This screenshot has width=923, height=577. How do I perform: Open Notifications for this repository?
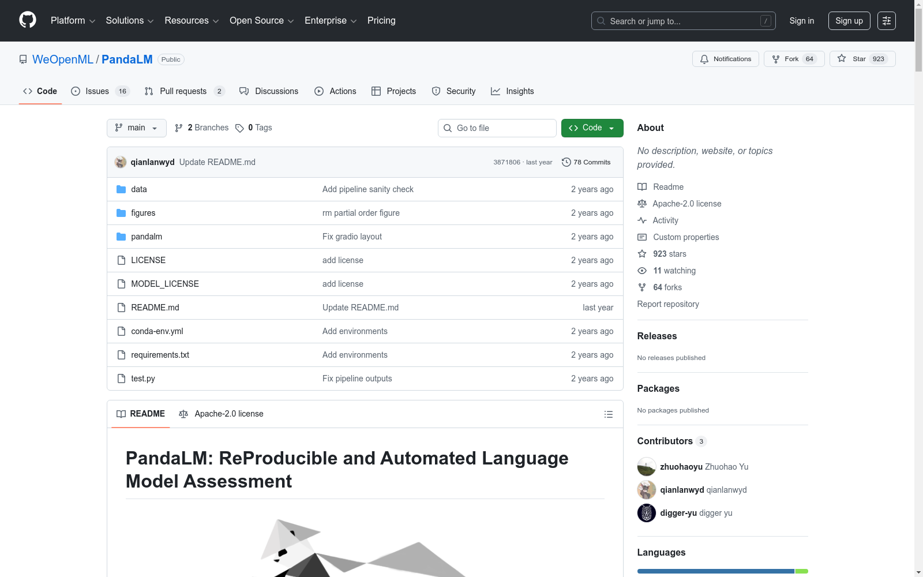[x=725, y=59]
